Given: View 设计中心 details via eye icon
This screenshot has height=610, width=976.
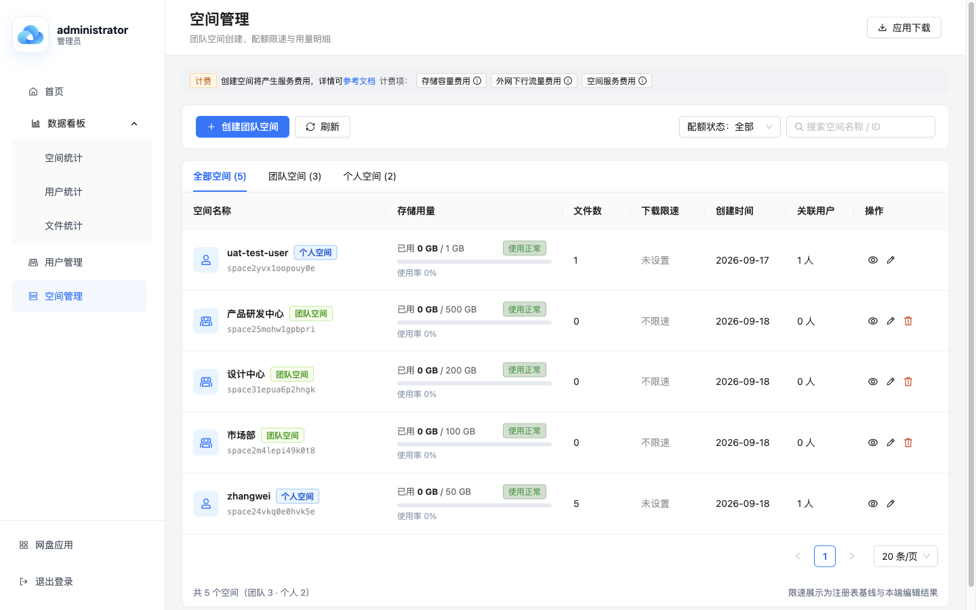Looking at the screenshot, I should [873, 382].
